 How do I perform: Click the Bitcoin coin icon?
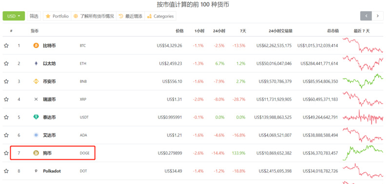click(x=36, y=46)
